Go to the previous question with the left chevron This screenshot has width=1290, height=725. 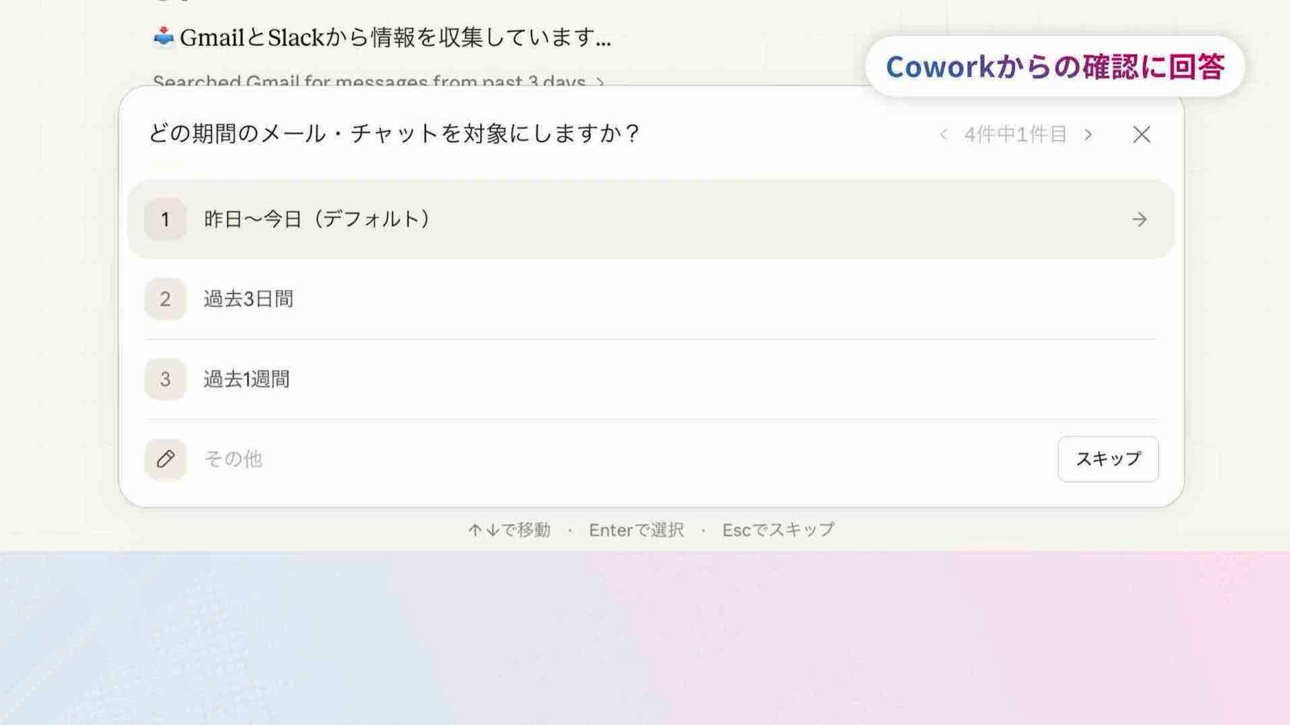(x=944, y=134)
